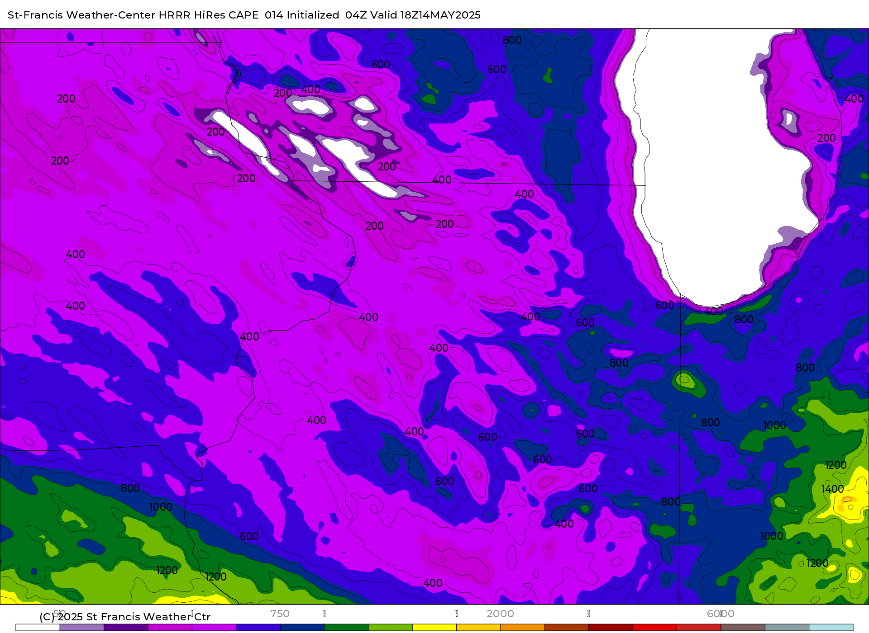The width and height of the screenshot is (869, 633).
Task: Click 'St-Francis Weather-Center' in the title
Action: [81, 15]
